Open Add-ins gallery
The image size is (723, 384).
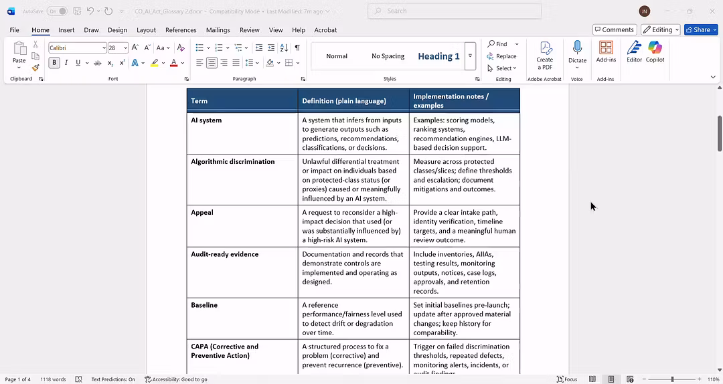tap(606, 52)
